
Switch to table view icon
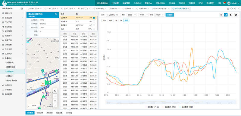[x=221, y=15]
